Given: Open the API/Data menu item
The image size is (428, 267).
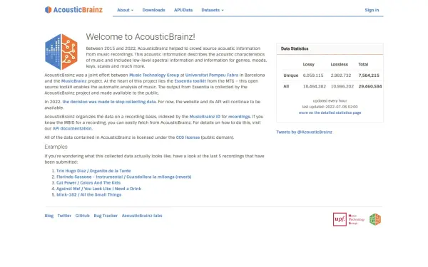Looking at the screenshot, I should [183, 10].
